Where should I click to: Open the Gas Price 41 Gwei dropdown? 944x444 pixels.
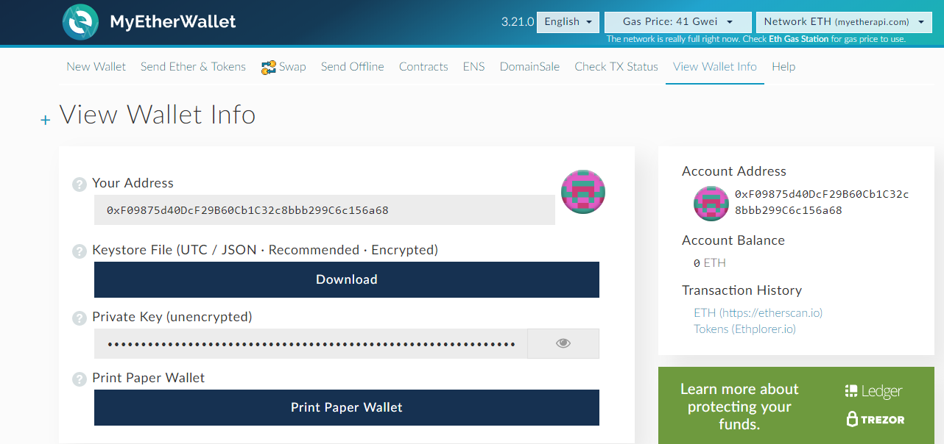click(x=678, y=22)
